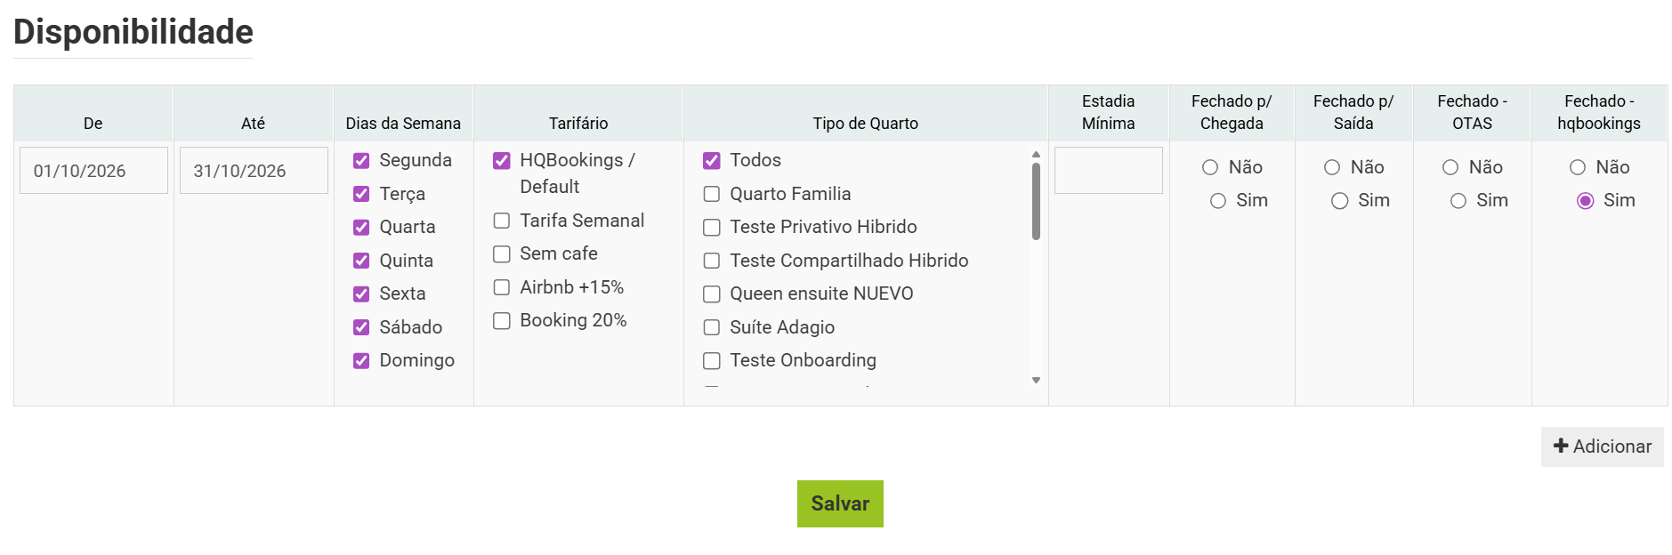The height and width of the screenshot is (555, 1672).
Task: Enable the Tarifa Semanal rate checkbox
Action: tap(502, 221)
